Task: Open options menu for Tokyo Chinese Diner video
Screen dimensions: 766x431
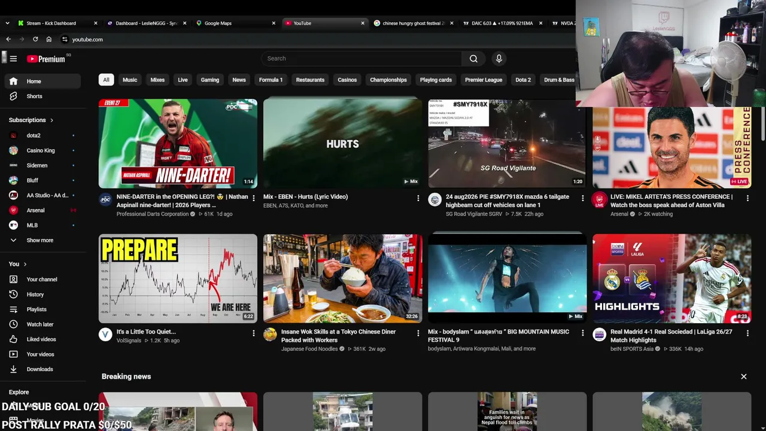Action: (418, 333)
